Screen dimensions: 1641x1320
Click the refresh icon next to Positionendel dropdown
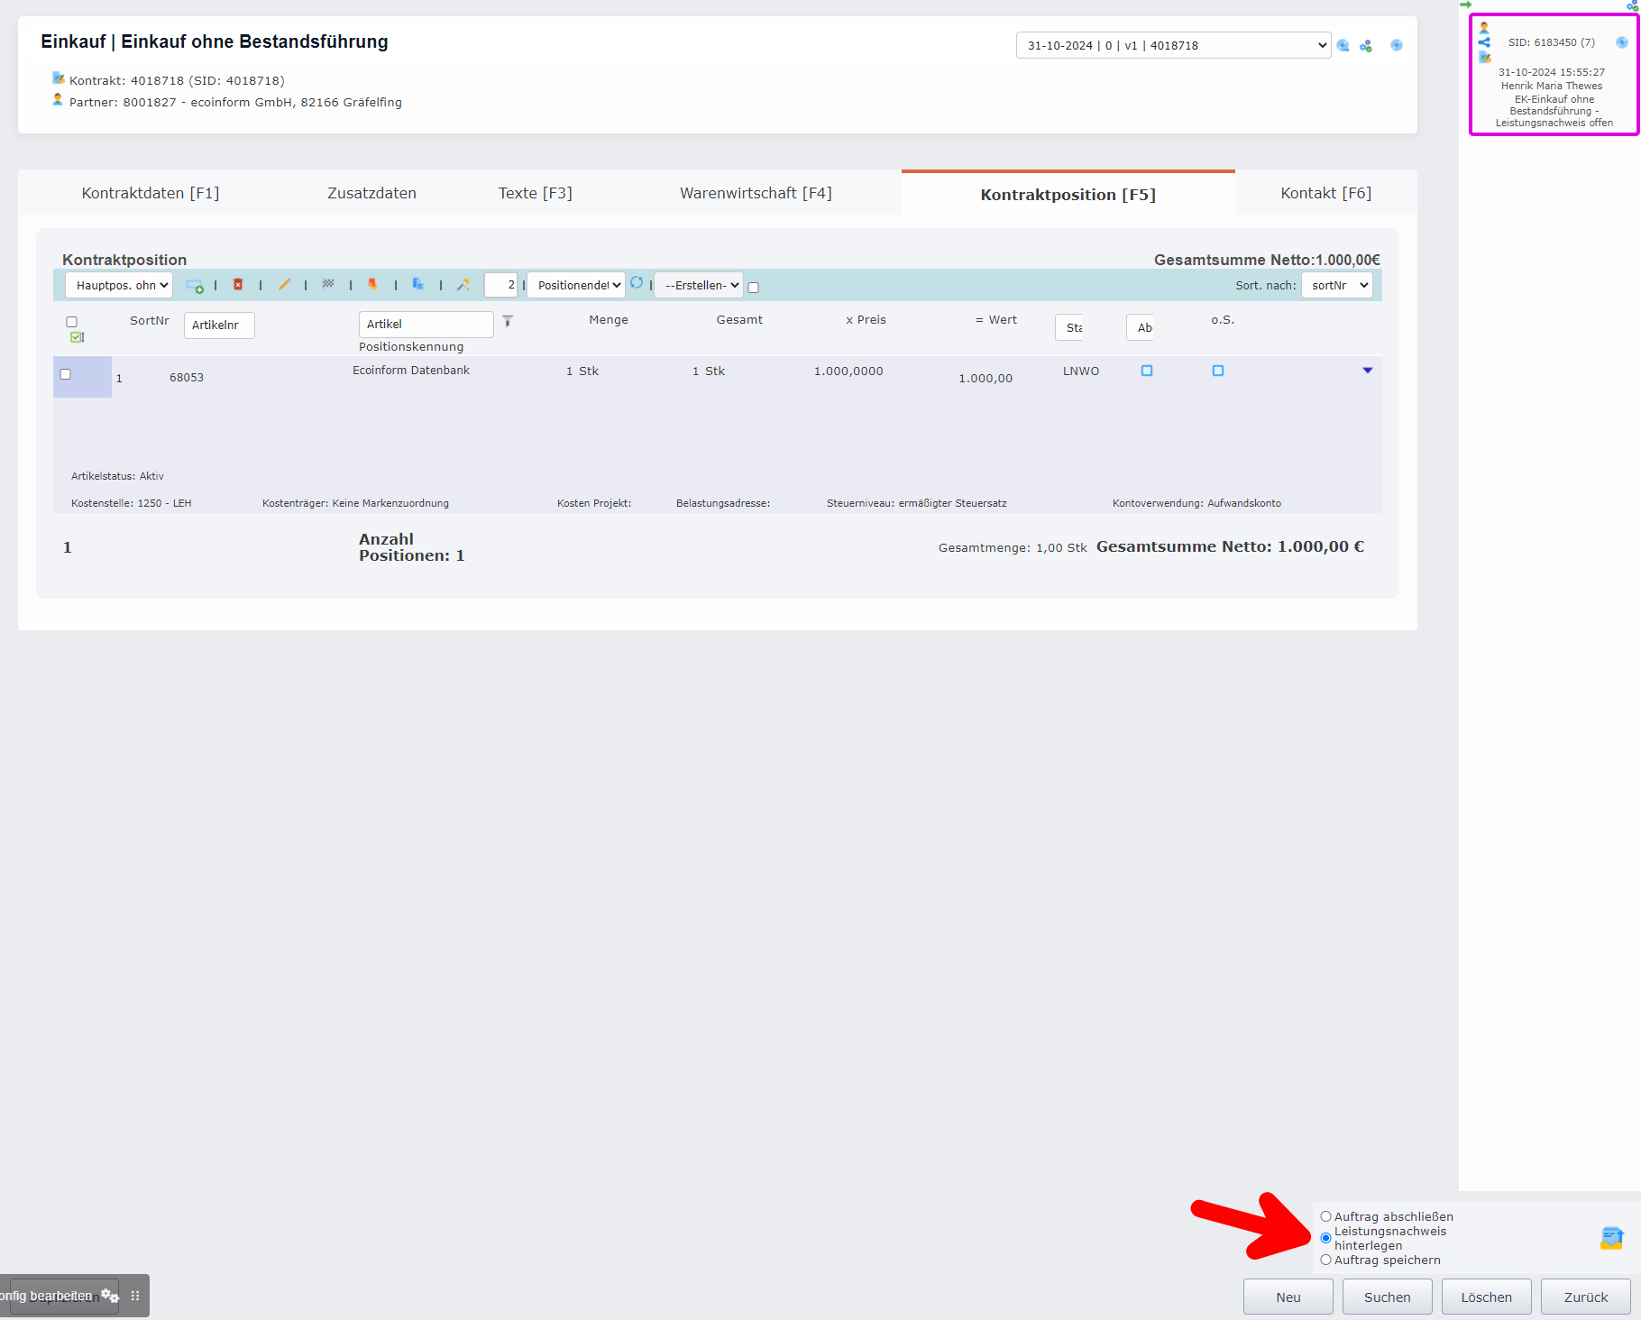637,283
